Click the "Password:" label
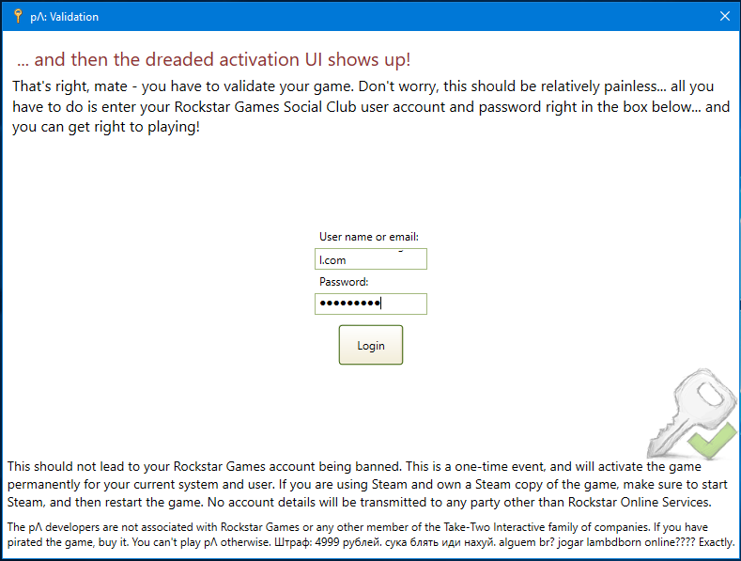The image size is (741, 561). click(x=344, y=282)
